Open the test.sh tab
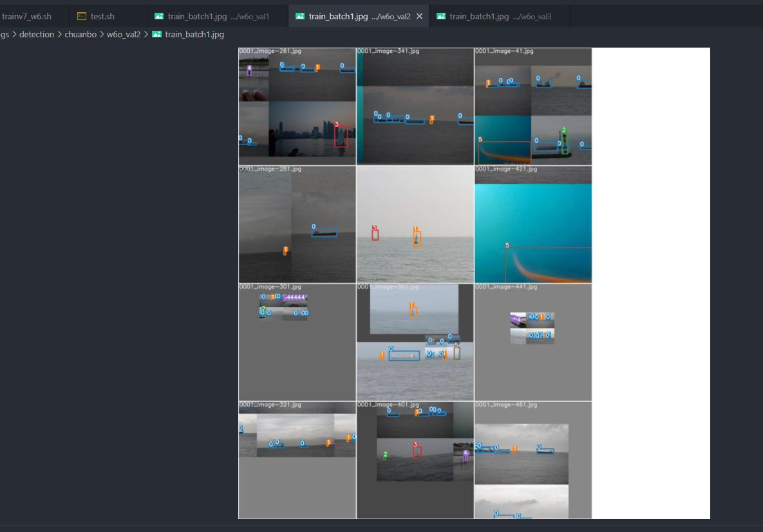Screen dimensions: 763x532 pos(108,16)
